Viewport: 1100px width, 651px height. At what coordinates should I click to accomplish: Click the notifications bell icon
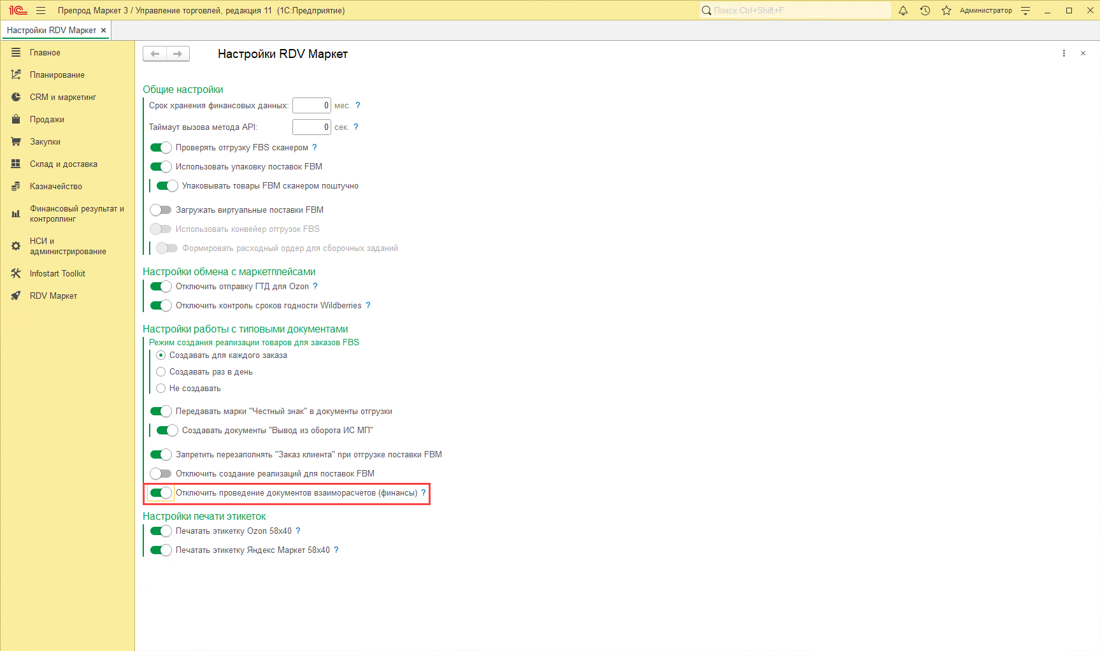coord(903,10)
